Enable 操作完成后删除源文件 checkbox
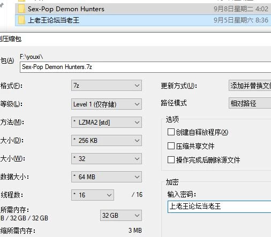The image size is (271, 237). [171, 160]
